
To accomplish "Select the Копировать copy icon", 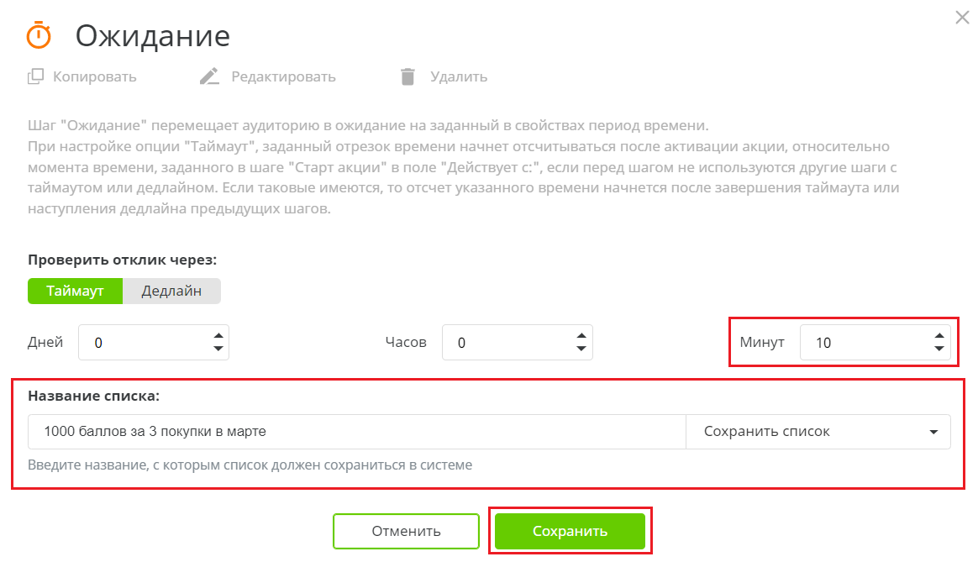I will tap(35, 76).
